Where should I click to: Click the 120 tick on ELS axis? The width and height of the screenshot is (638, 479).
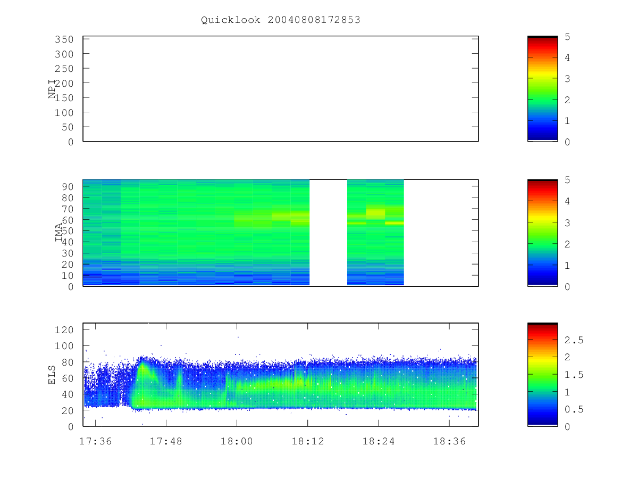[64, 330]
